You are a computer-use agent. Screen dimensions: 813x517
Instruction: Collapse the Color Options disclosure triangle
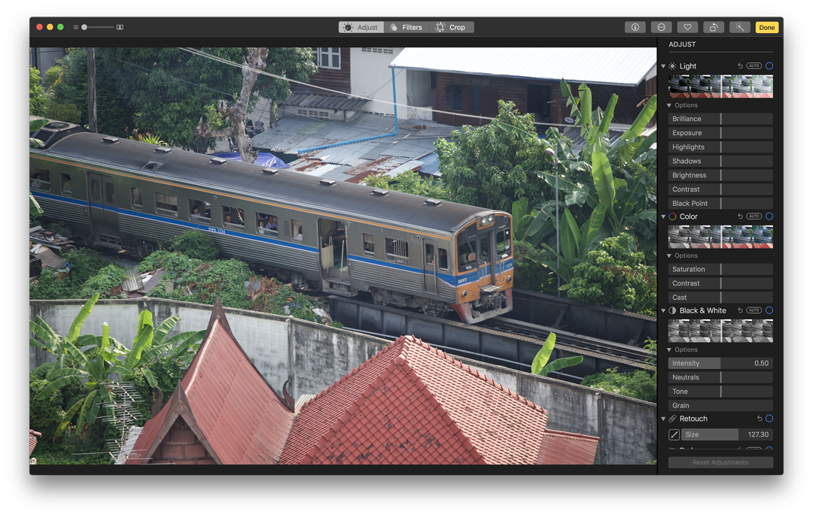click(669, 255)
